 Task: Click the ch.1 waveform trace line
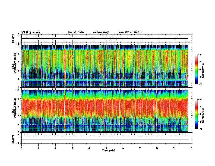105,39
